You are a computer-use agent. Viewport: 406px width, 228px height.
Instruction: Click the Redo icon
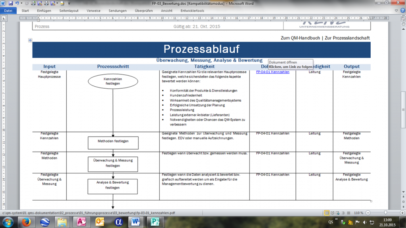coord(27,4)
